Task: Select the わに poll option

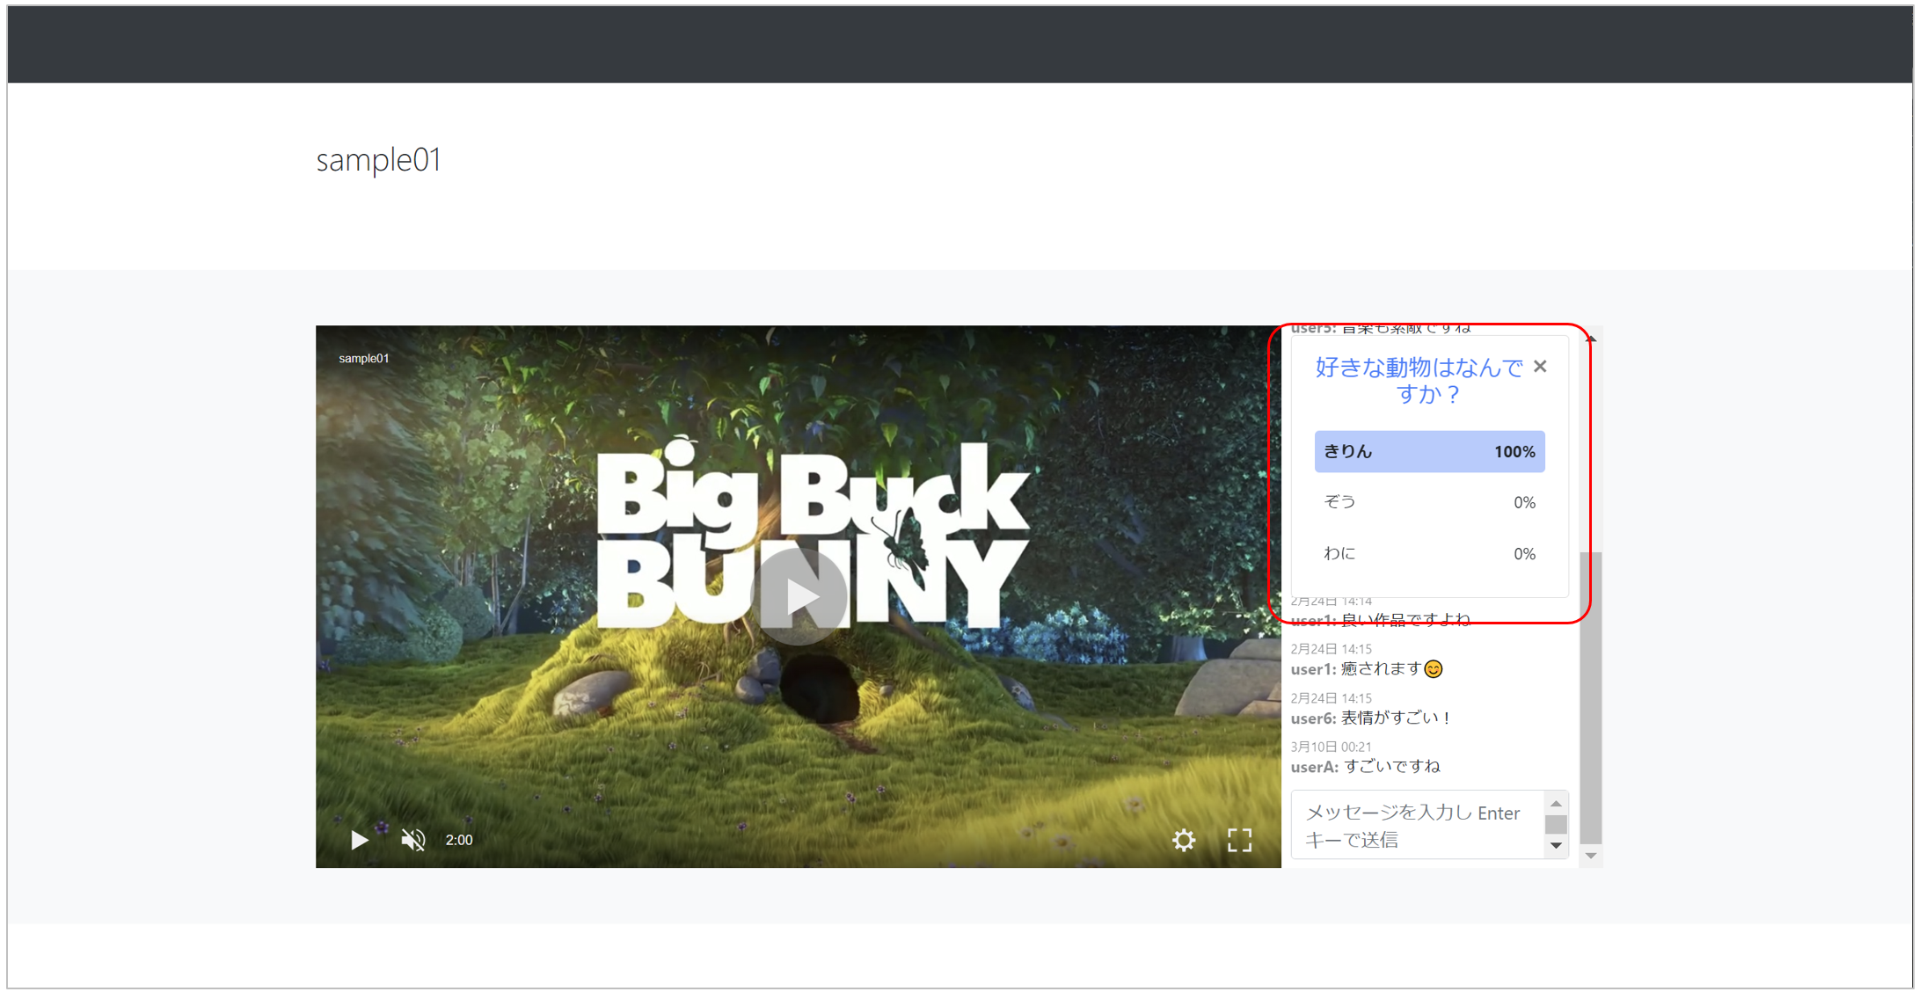Action: (1429, 553)
